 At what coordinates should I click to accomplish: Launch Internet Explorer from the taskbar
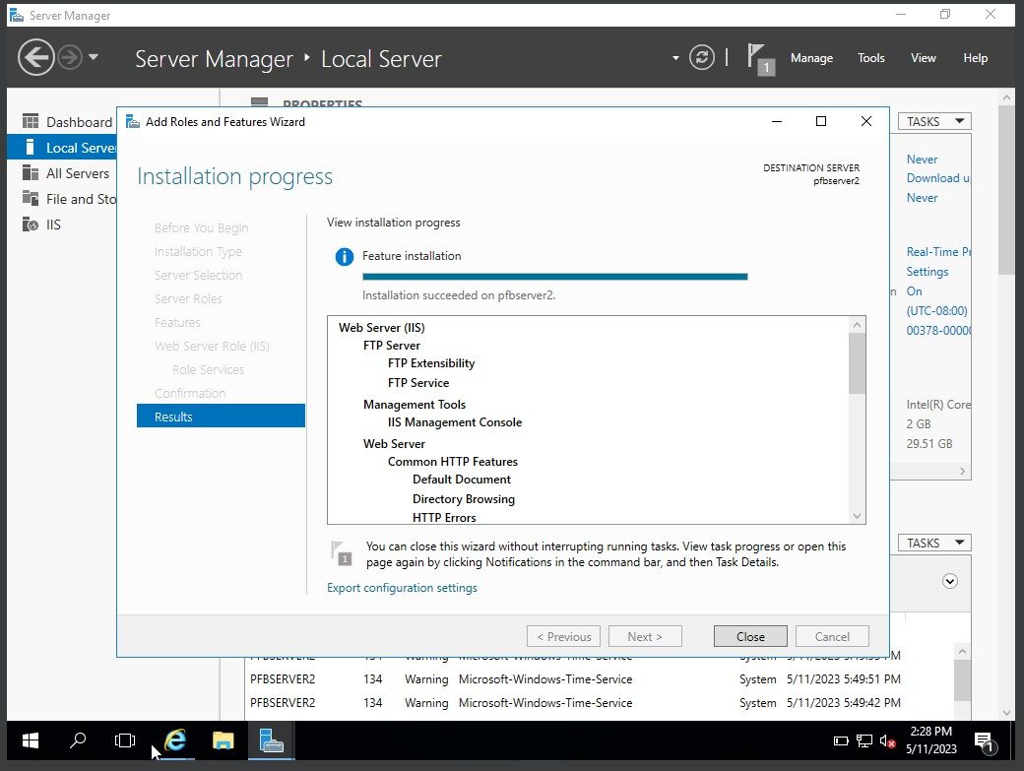(x=174, y=740)
